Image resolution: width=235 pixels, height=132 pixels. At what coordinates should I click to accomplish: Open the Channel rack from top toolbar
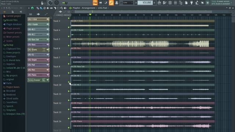[170, 3]
